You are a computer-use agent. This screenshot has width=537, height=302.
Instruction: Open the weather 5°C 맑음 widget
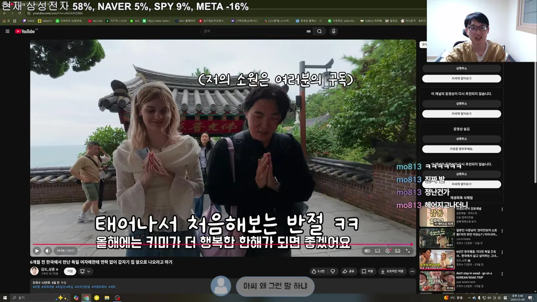click(453, 298)
